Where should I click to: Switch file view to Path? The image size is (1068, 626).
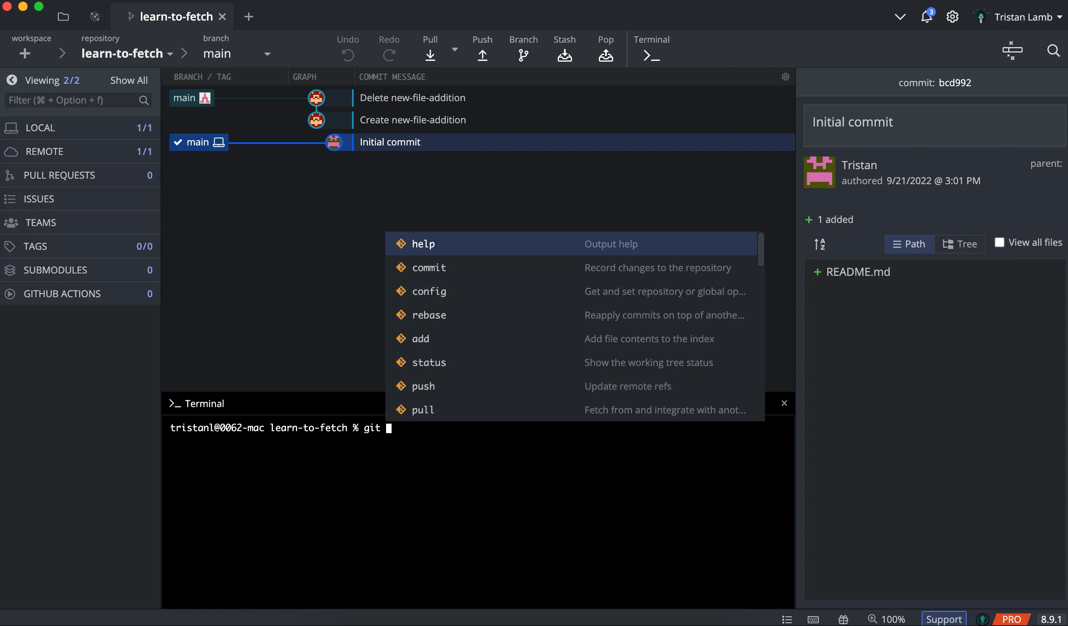pos(909,244)
